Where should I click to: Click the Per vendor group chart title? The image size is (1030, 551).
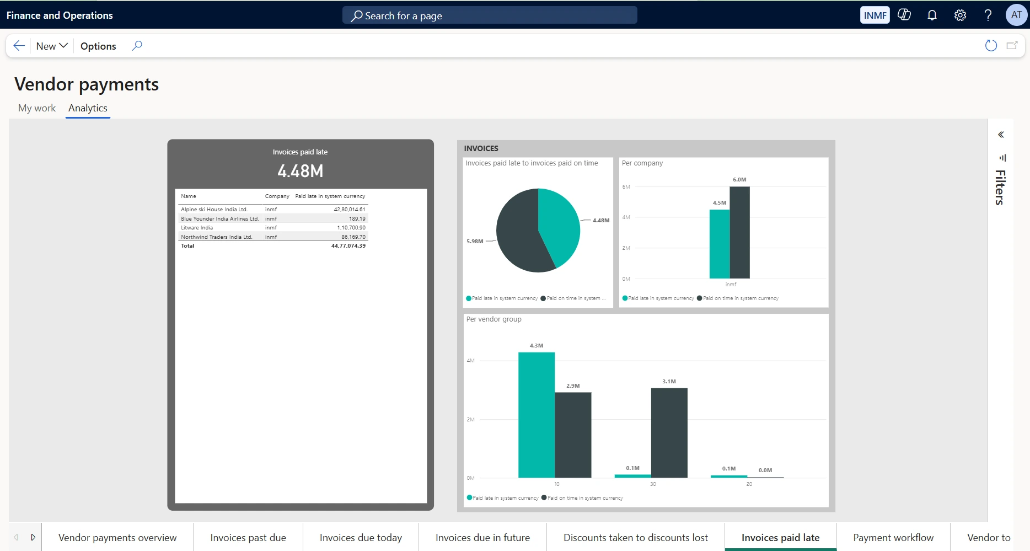(493, 319)
